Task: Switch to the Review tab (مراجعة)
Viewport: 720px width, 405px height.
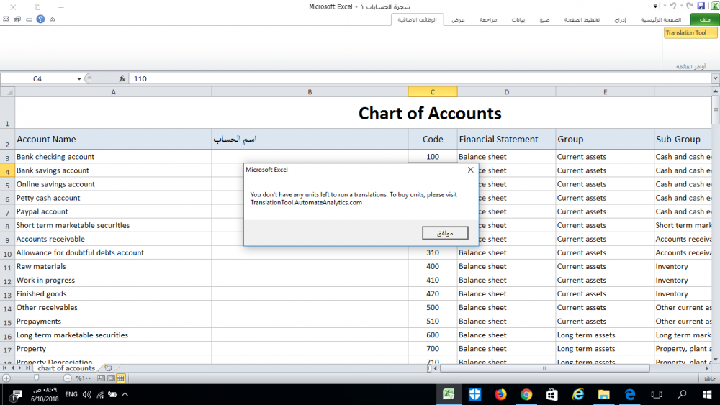Action: [488, 19]
